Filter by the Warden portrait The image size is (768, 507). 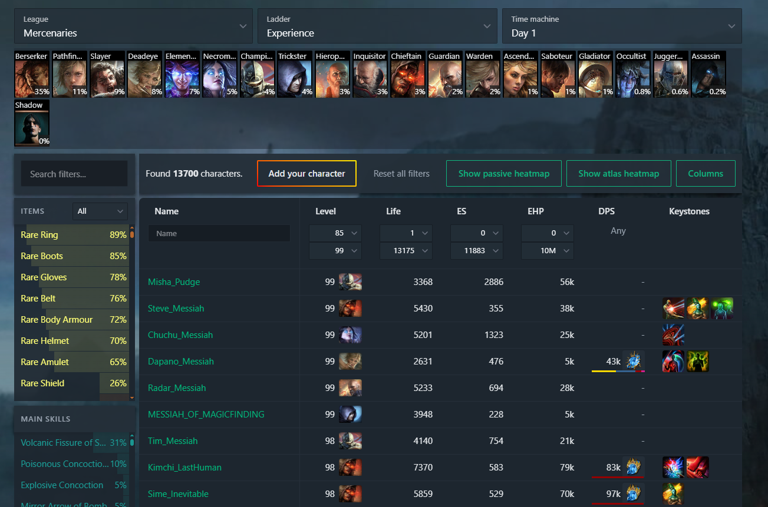click(x=483, y=74)
